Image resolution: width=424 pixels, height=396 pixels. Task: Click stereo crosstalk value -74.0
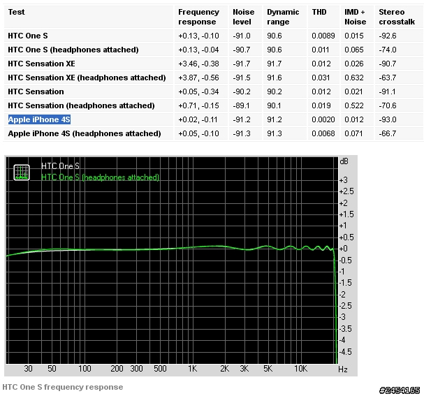click(388, 50)
